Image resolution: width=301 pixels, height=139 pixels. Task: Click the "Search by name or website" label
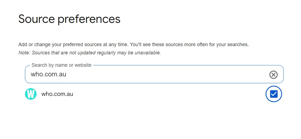tap(61, 65)
